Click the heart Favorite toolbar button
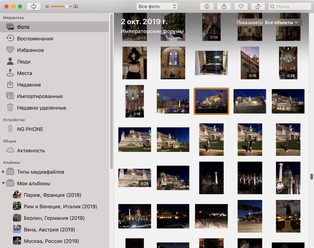 coord(241,6)
